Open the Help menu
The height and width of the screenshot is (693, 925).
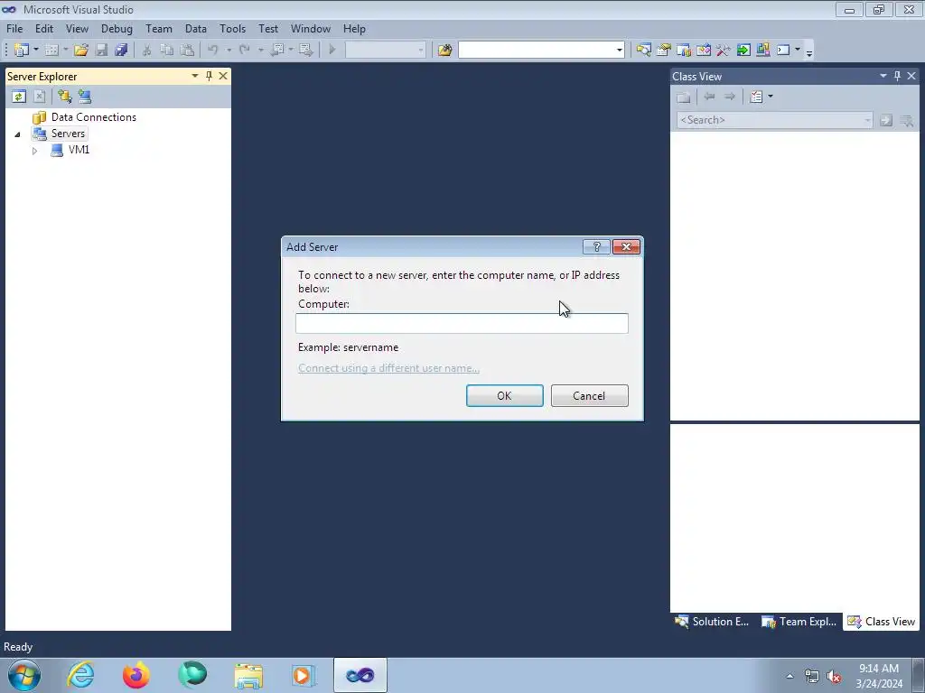354,29
